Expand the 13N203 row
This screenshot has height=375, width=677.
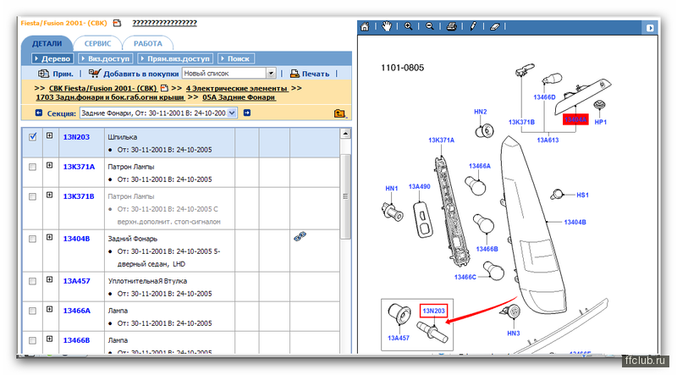pos(50,135)
